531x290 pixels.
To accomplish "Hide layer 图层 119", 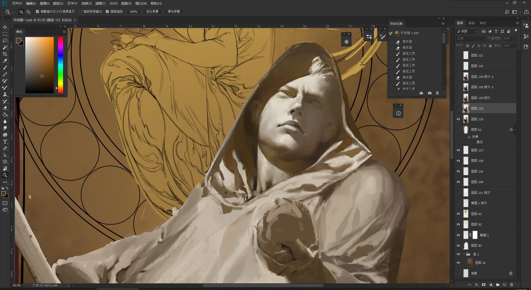I will (x=458, y=119).
